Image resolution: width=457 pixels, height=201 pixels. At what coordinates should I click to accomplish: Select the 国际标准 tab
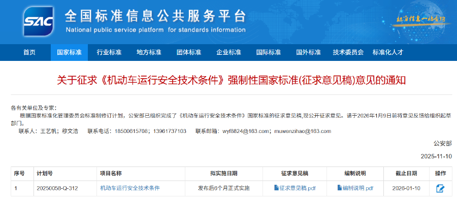pos(269,52)
